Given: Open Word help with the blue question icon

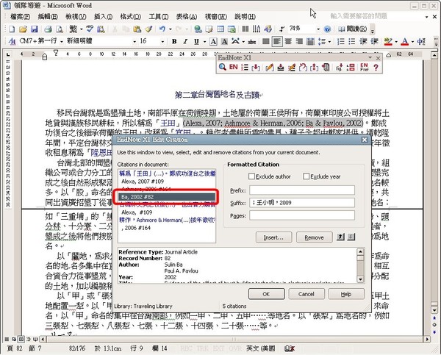Looking at the screenshot, I should (327, 29).
